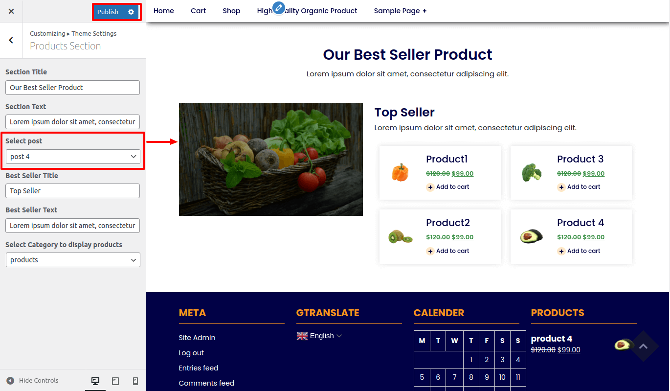Open the Select post dropdown
Image resolution: width=670 pixels, height=391 pixels.
[73, 157]
